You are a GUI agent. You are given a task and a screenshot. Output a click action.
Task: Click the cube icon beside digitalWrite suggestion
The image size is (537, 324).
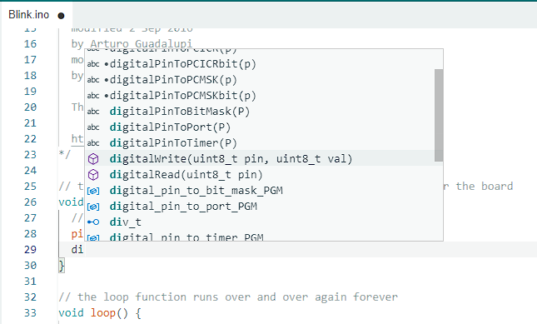93,159
